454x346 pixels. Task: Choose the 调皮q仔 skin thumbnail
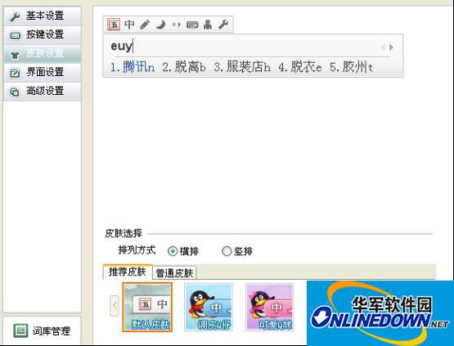(209, 307)
